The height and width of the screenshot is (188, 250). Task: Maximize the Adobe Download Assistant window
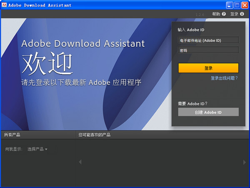click(237, 5)
